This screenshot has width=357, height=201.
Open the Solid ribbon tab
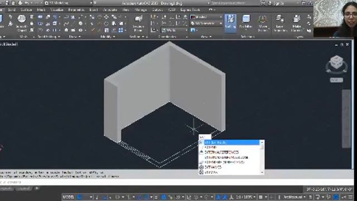tap(12, 10)
